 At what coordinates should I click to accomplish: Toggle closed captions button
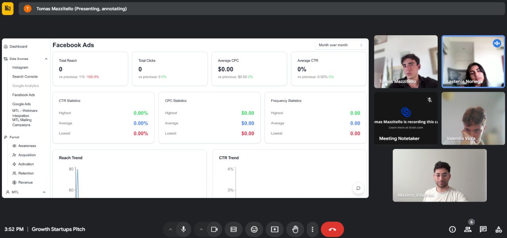[x=234, y=229]
